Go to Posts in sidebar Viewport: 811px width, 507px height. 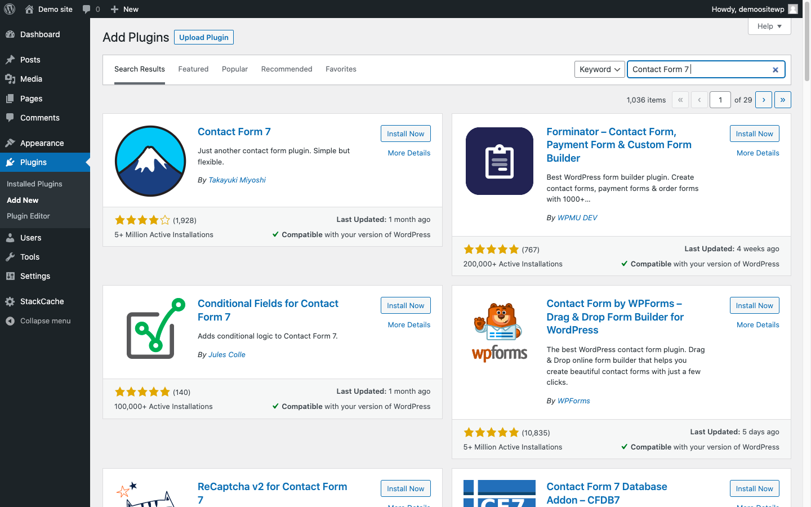45,60
